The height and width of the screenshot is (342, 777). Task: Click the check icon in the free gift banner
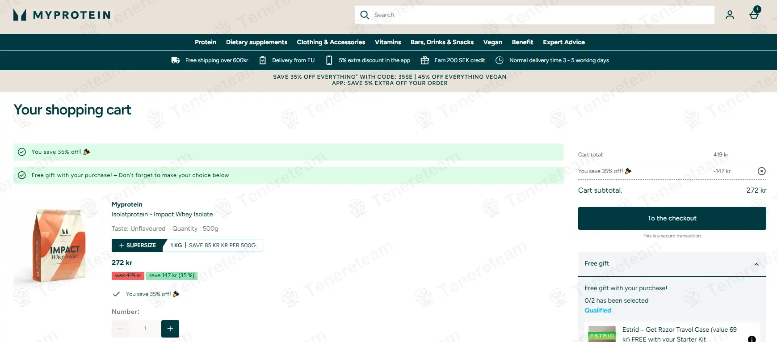[x=22, y=175]
